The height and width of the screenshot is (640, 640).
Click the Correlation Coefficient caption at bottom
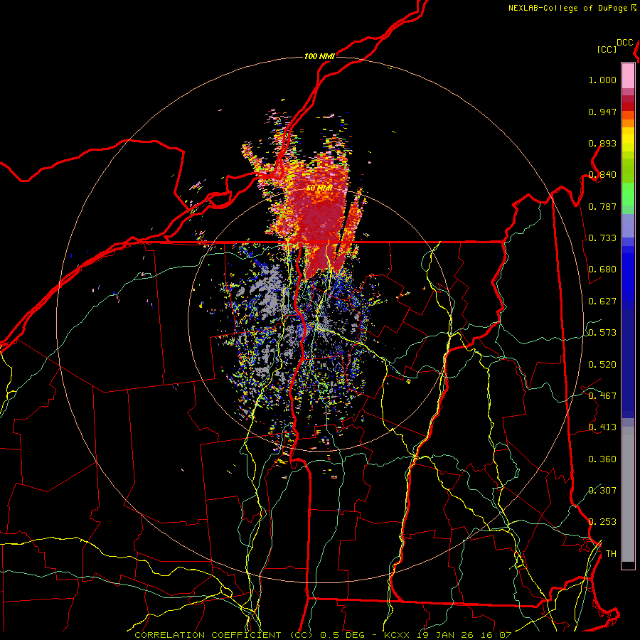(323, 635)
